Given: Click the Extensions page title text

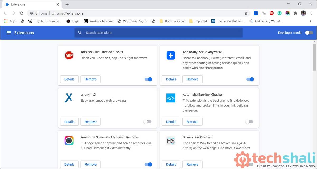Looking at the screenshot, I should coord(24,33).
